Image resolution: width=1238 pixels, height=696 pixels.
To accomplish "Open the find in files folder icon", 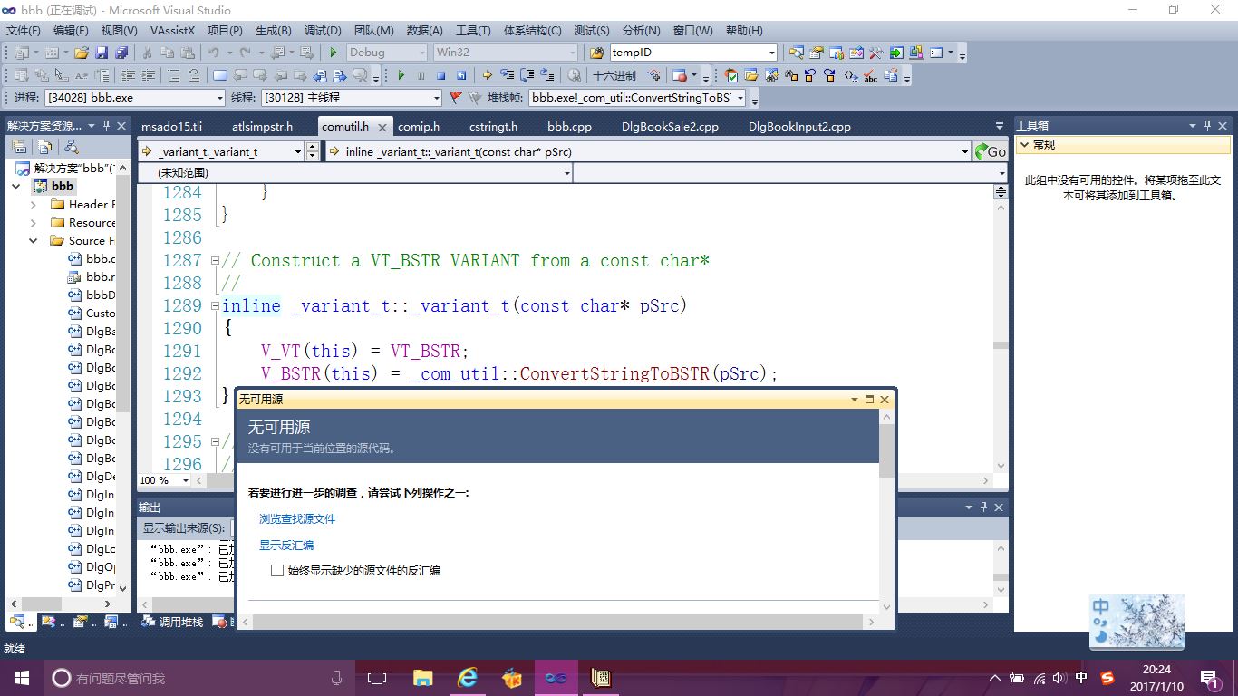I will (596, 53).
